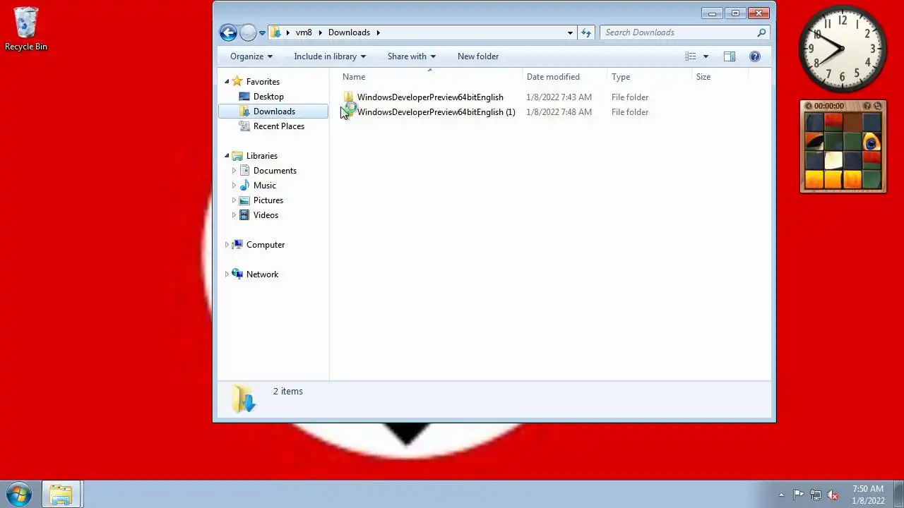The height and width of the screenshot is (508, 904).
Task: Click Windows Explorer taskbar button
Action: (x=61, y=495)
